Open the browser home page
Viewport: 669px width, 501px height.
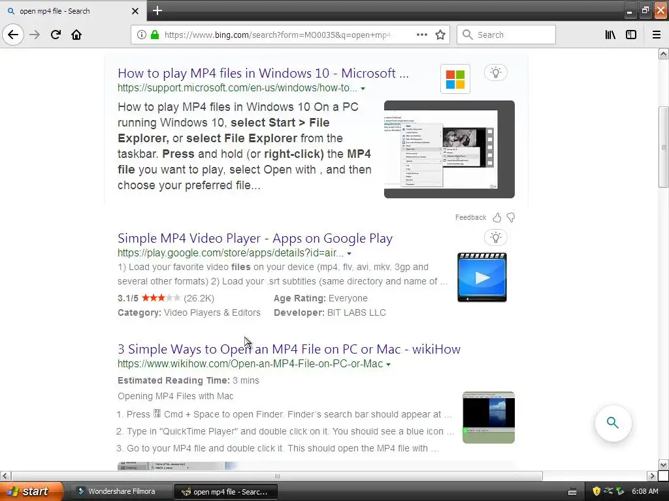pyautogui.click(x=76, y=35)
